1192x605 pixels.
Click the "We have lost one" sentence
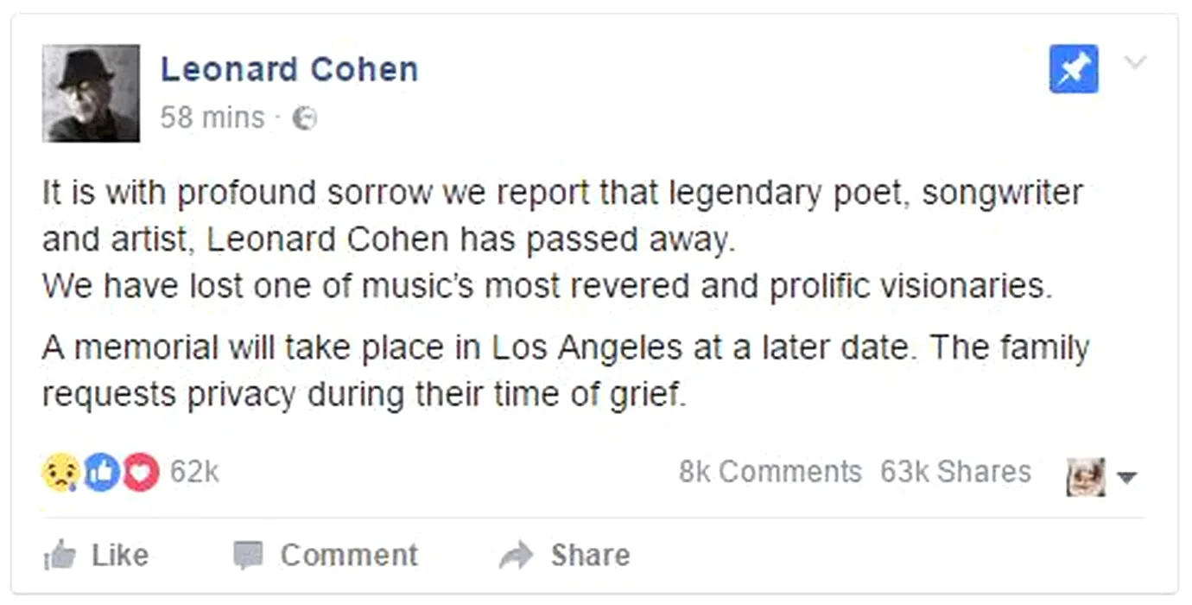tap(547, 286)
